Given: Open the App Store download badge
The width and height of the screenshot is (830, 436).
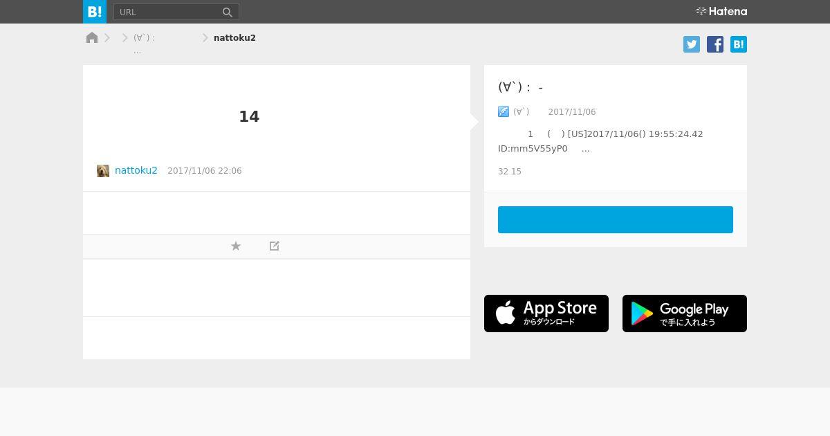Looking at the screenshot, I should click(546, 314).
